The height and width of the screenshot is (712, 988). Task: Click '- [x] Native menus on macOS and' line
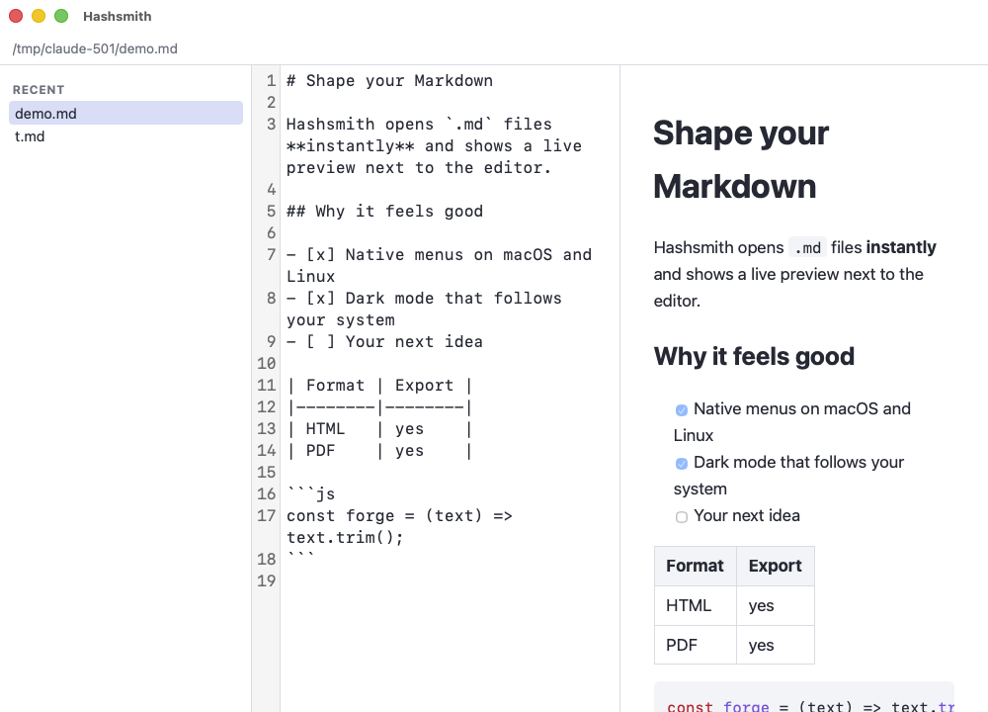point(439,255)
